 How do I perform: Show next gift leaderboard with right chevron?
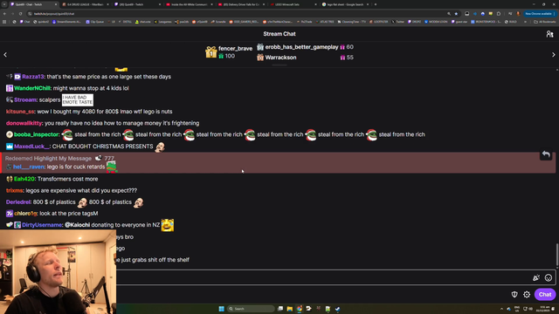pos(553,55)
